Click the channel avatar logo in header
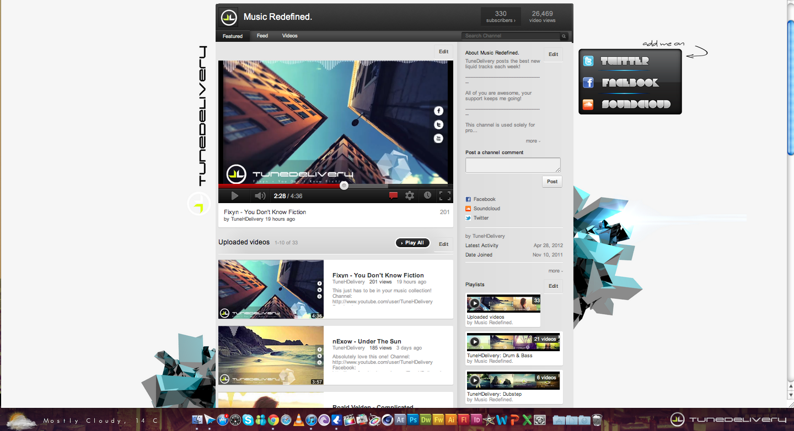This screenshot has width=794, height=431. (x=228, y=17)
